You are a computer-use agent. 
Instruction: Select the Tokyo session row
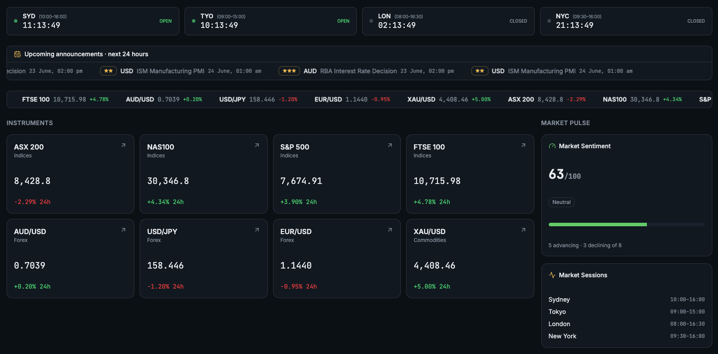click(626, 312)
